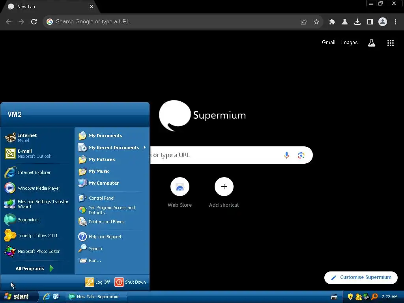Screen dimensions: 404x303
Task: Reload the current page
Action: point(34,22)
